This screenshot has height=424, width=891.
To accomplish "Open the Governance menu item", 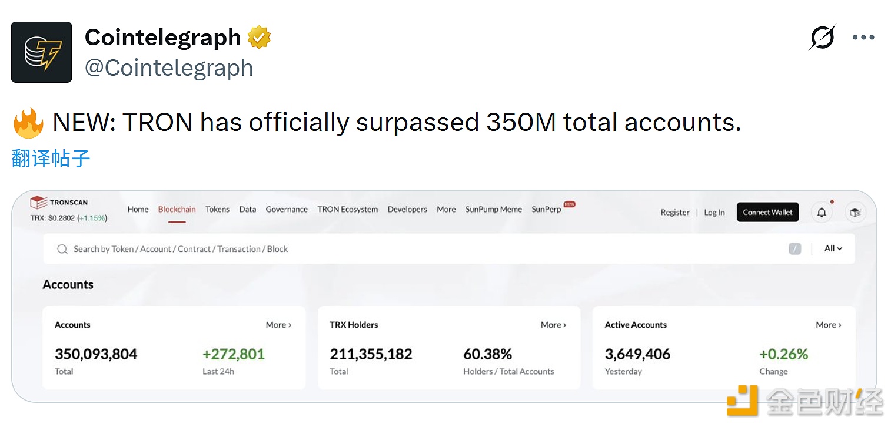I will click(x=287, y=210).
